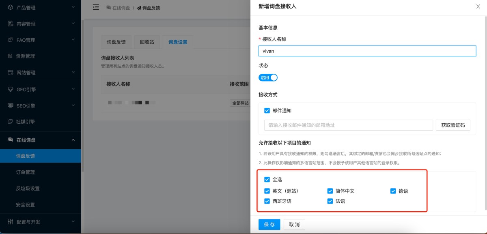Collapse the 在线询盘 menu section

(73, 140)
